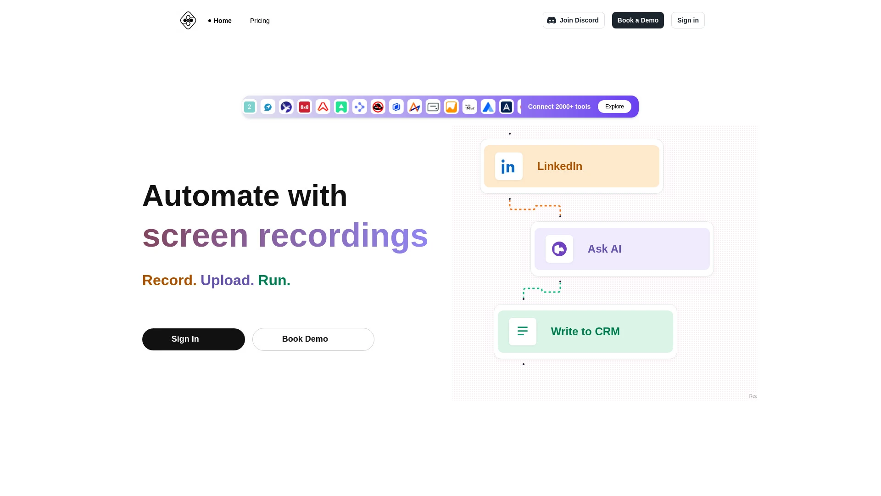Viewport: 881px width, 496px height.
Task: Switch to the Pricing page
Action: (x=260, y=21)
